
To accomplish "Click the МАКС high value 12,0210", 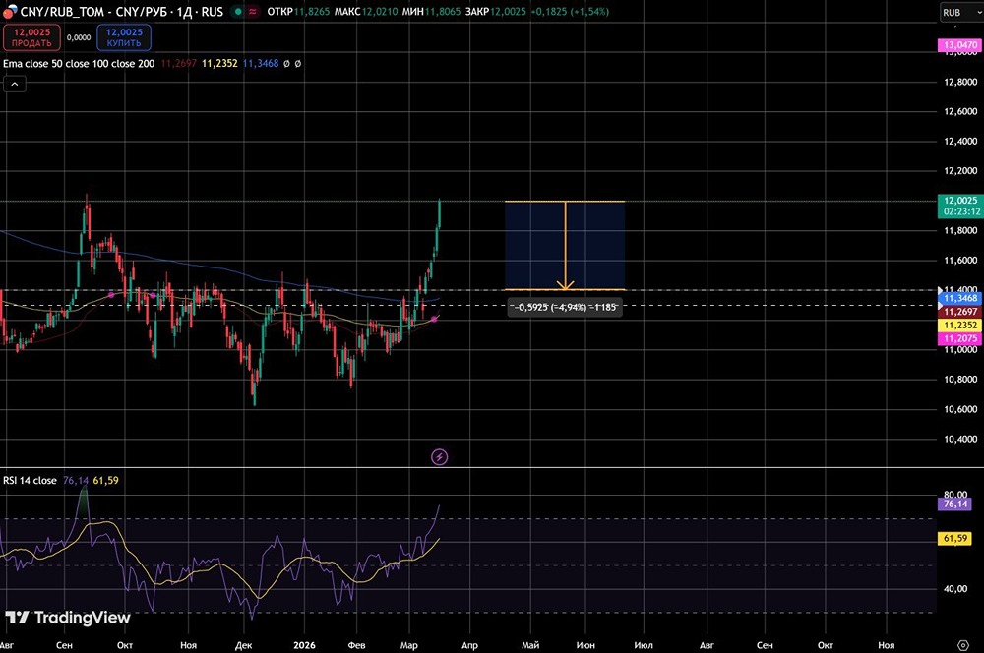I will tap(380, 11).
